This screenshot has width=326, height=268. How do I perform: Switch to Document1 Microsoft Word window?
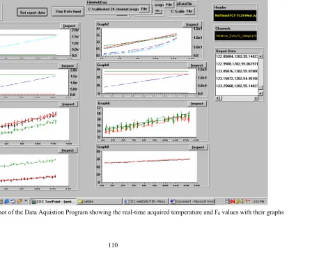(192, 202)
